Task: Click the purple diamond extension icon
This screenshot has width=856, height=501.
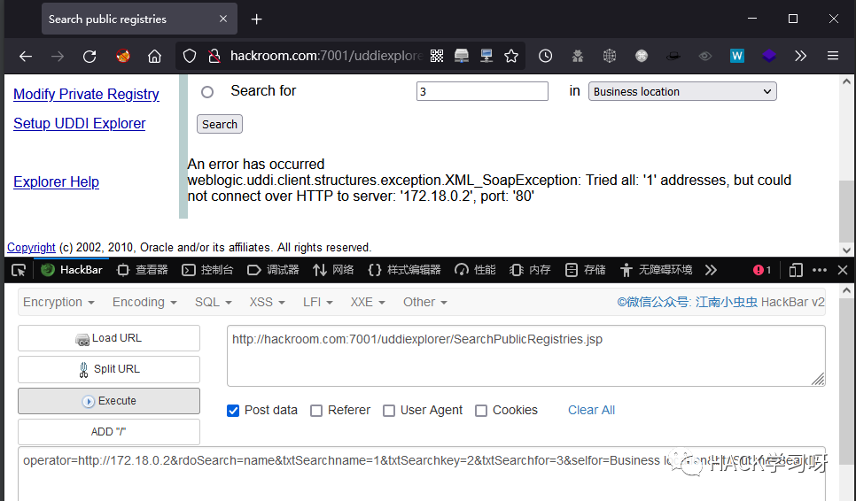Action: (768, 56)
